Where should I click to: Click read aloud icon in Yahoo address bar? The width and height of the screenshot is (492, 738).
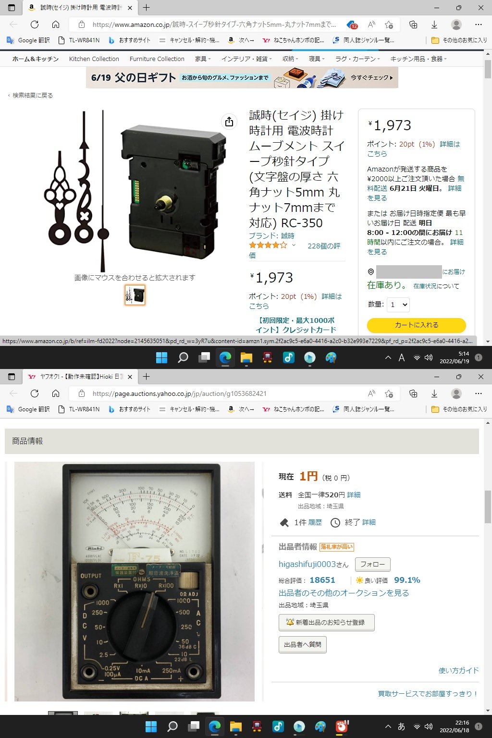(x=371, y=394)
